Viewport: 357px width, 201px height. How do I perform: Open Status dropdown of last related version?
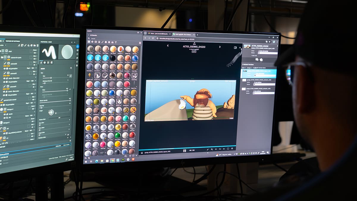click(x=263, y=93)
